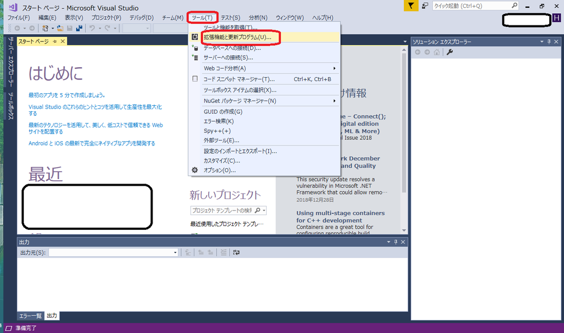Click the yellow notification filter flag icon

pyautogui.click(x=411, y=6)
